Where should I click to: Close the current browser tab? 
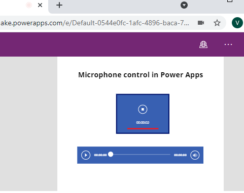point(40,5)
